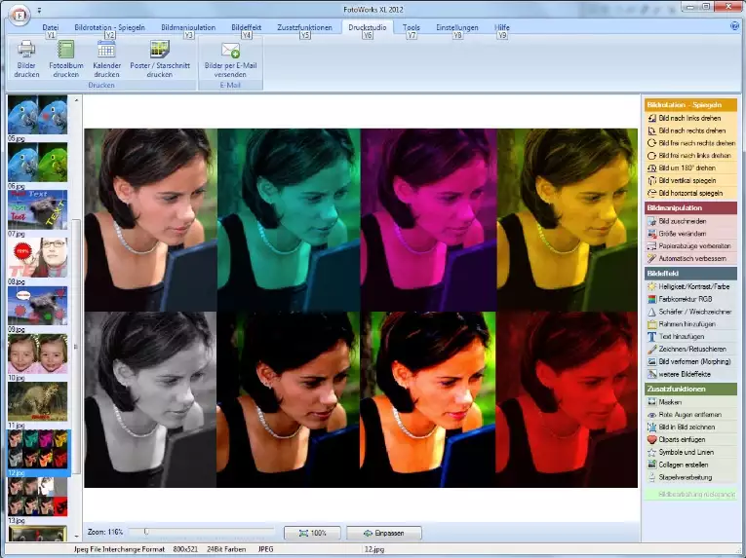
Task: Select the Kalender drucken icon
Action: (106, 50)
